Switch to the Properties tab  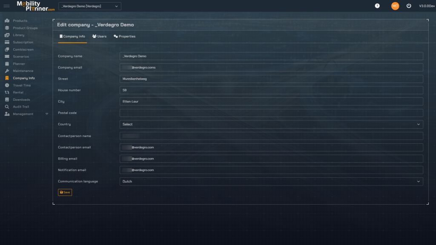coord(124,37)
